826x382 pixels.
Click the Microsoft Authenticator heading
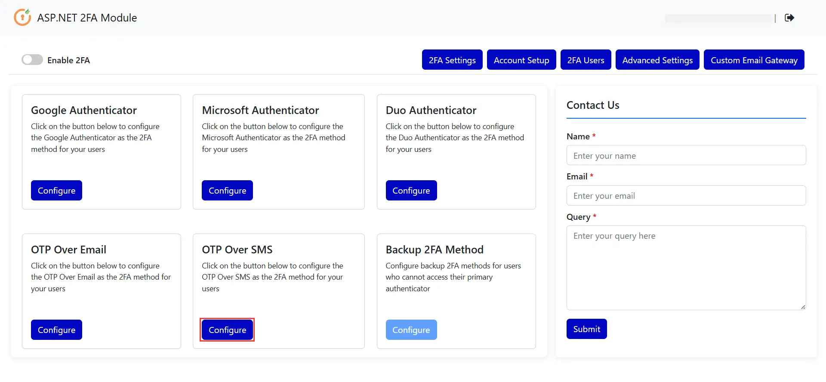point(260,110)
